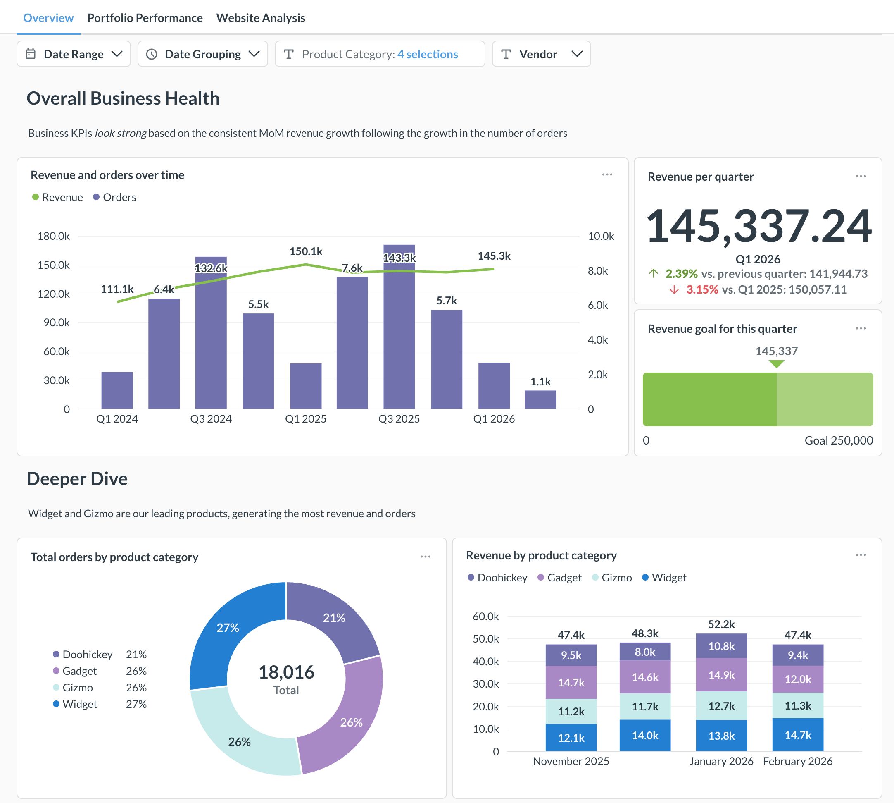Viewport: 894px width, 803px height.
Task: Click the calendar icon in Date Range
Action: point(31,54)
